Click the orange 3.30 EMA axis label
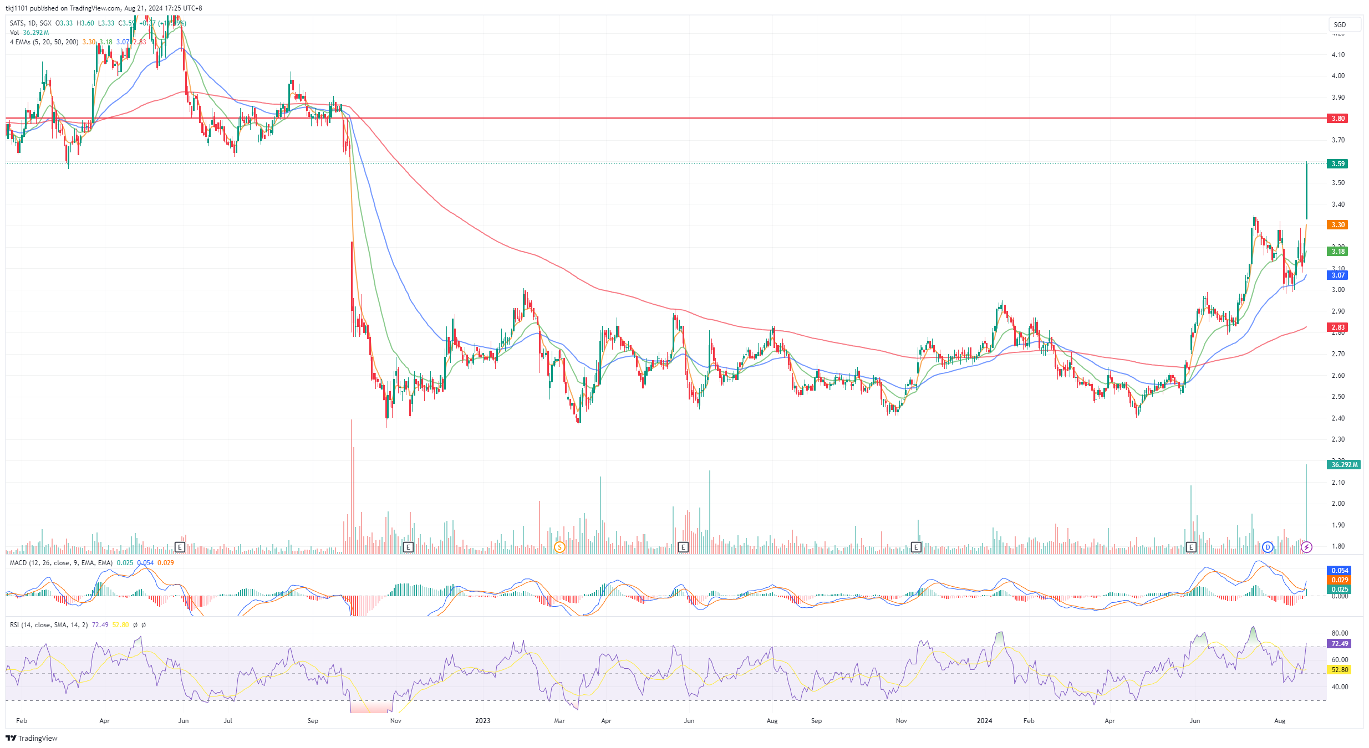Image resolution: width=1369 pixels, height=748 pixels. pyautogui.click(x=1338, y=224)
